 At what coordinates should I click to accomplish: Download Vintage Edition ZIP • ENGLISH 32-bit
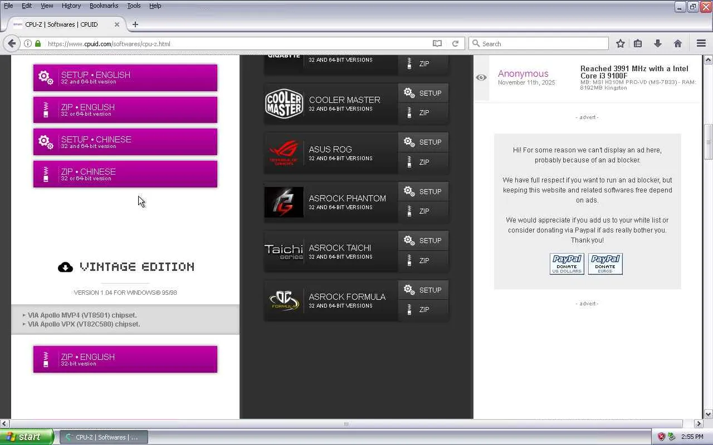[125, 359]
